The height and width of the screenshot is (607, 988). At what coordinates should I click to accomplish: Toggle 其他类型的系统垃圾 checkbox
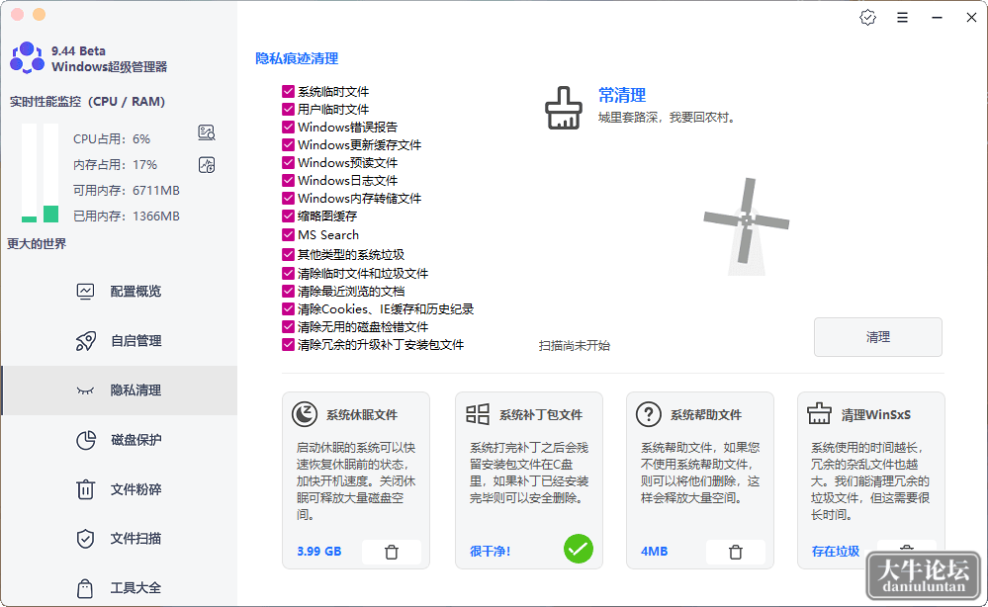[x=288, y=254]
